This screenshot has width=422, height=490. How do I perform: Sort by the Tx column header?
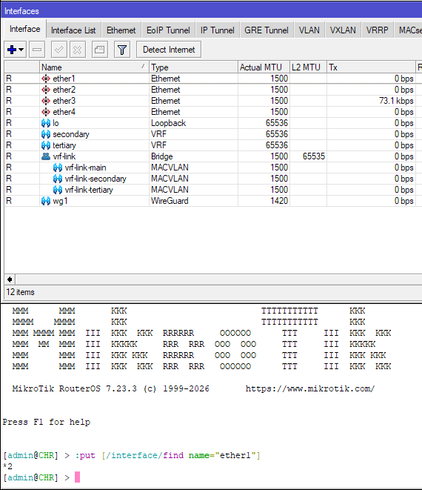(371, 67)
